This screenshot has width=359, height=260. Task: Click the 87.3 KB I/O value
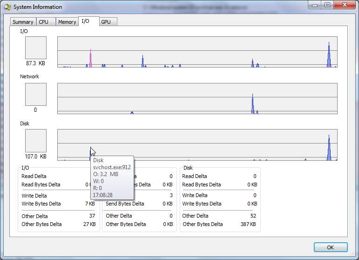[x=35, y=63]
